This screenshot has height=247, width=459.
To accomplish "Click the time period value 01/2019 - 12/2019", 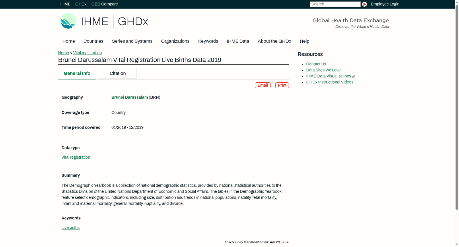I will 127,127.
